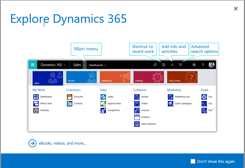This screenshot has width=245, height=168.
Task: Click the Customers section heading
Action: (x=73, y=90)
